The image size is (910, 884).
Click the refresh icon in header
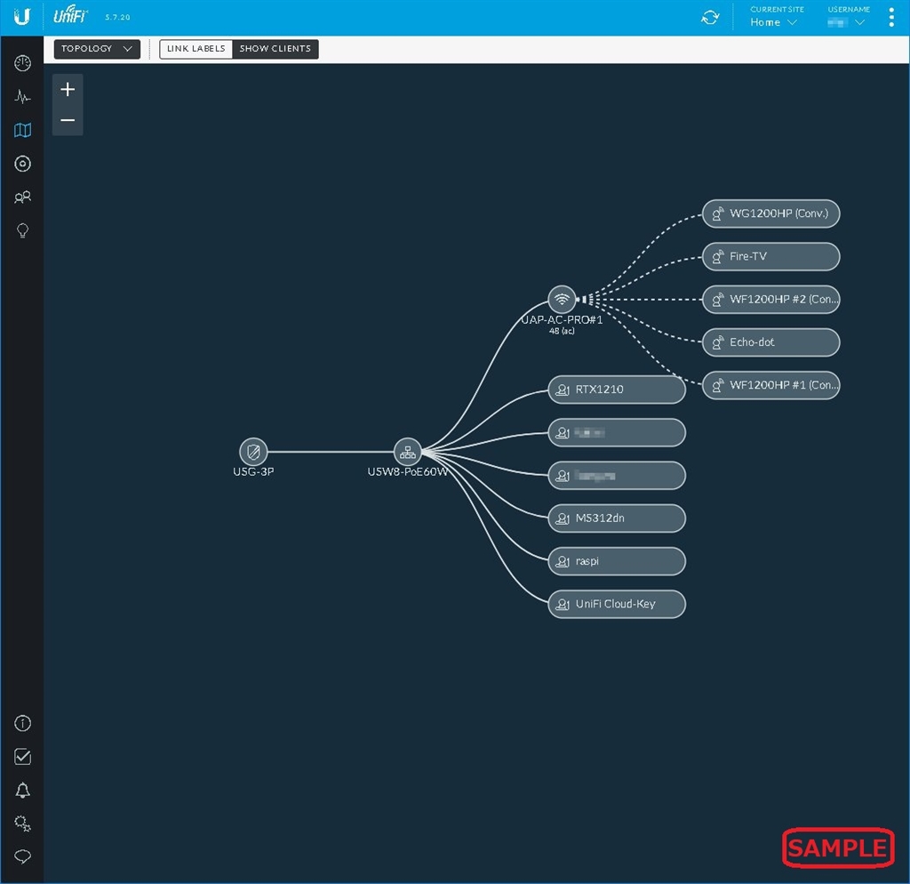710,18
